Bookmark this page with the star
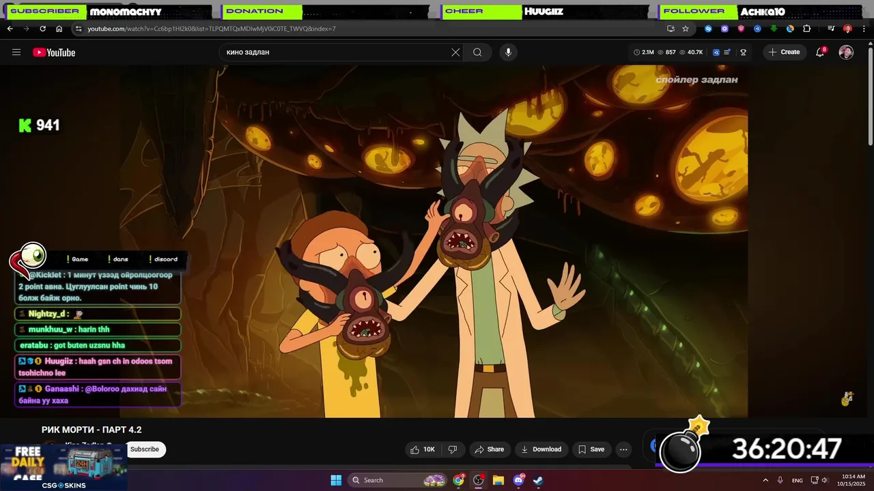 click(686, 29)
